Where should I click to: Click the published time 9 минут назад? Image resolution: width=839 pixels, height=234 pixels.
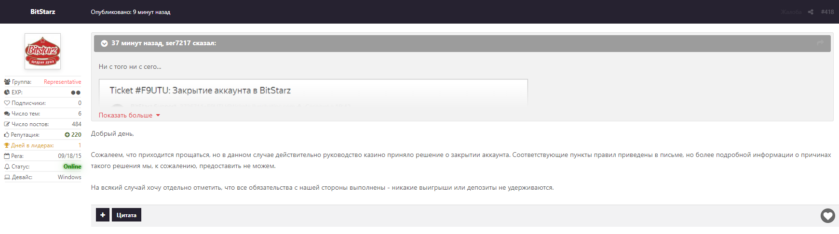pos(152,12)
